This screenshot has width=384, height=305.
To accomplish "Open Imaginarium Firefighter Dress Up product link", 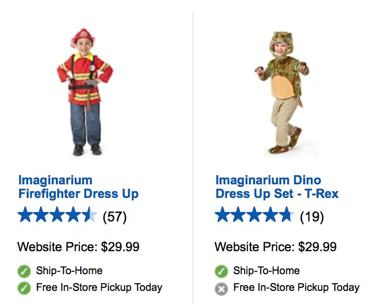I will click(x=78, y=187).
